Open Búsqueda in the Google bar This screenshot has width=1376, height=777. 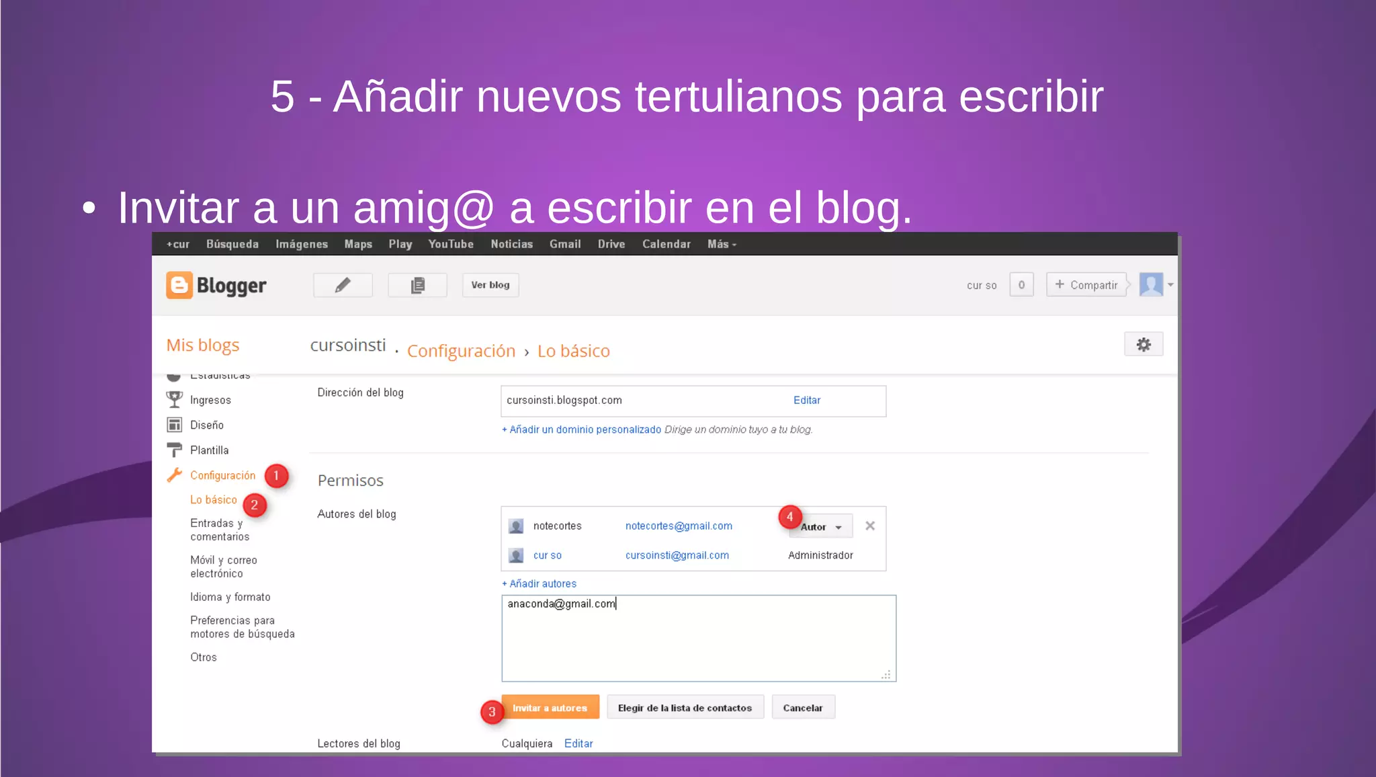click(x=232, y=244)
